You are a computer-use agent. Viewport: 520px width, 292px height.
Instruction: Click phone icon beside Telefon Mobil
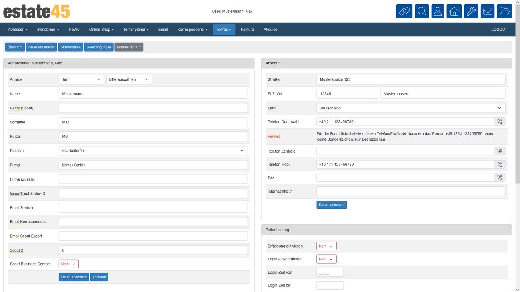point(500,164)
